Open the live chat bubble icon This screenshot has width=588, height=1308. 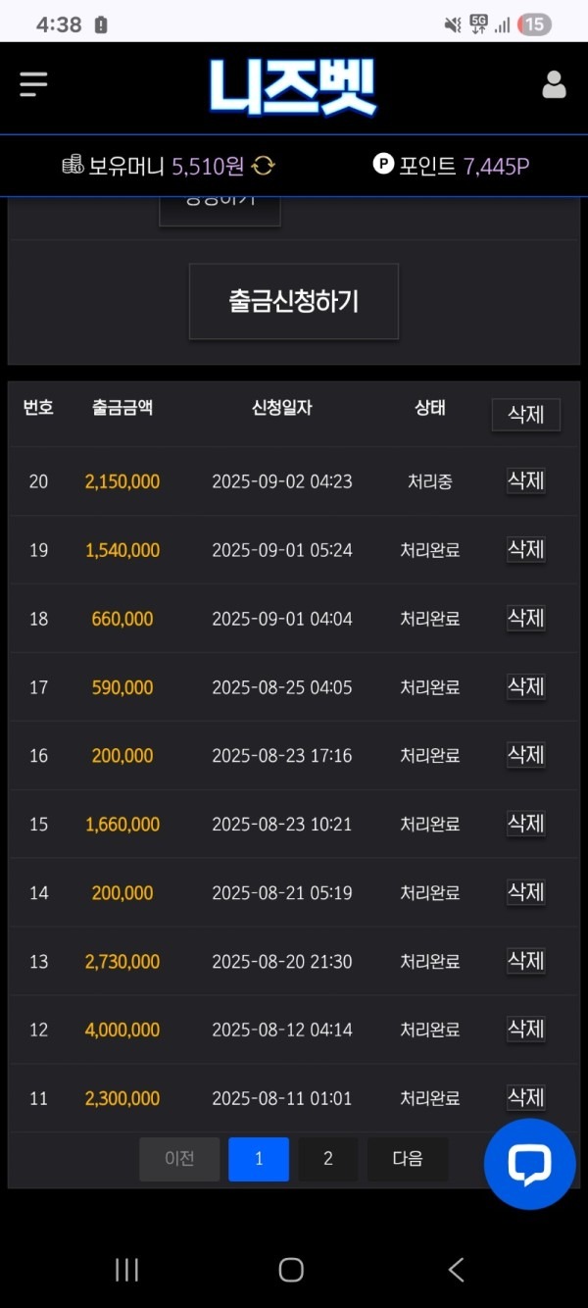click(x=529, y=1164)
